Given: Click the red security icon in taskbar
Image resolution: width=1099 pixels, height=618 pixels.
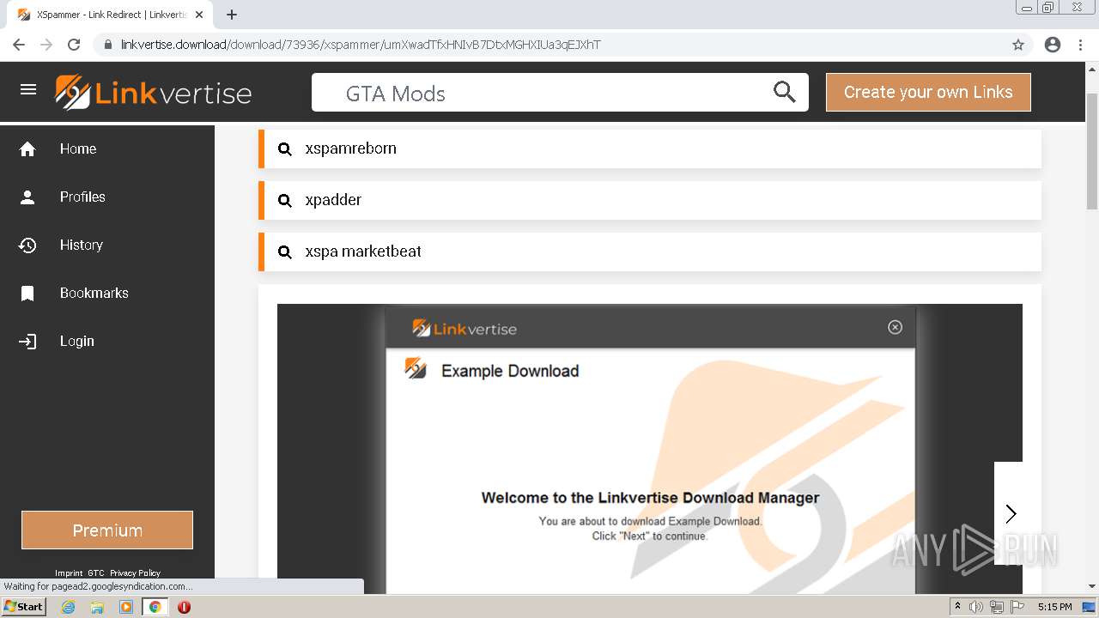Looking at the screenshot, I should 184,607.
